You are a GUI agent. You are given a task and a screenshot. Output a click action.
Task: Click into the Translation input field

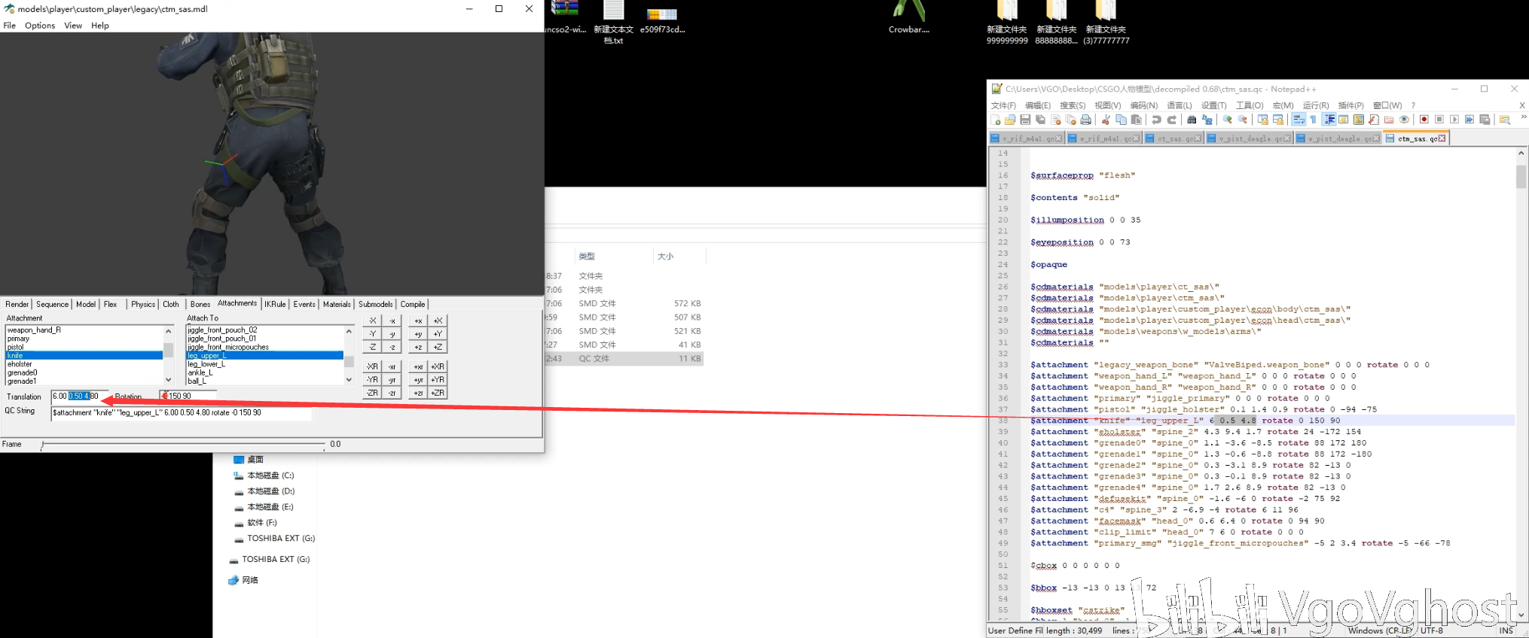coord(80,396)
